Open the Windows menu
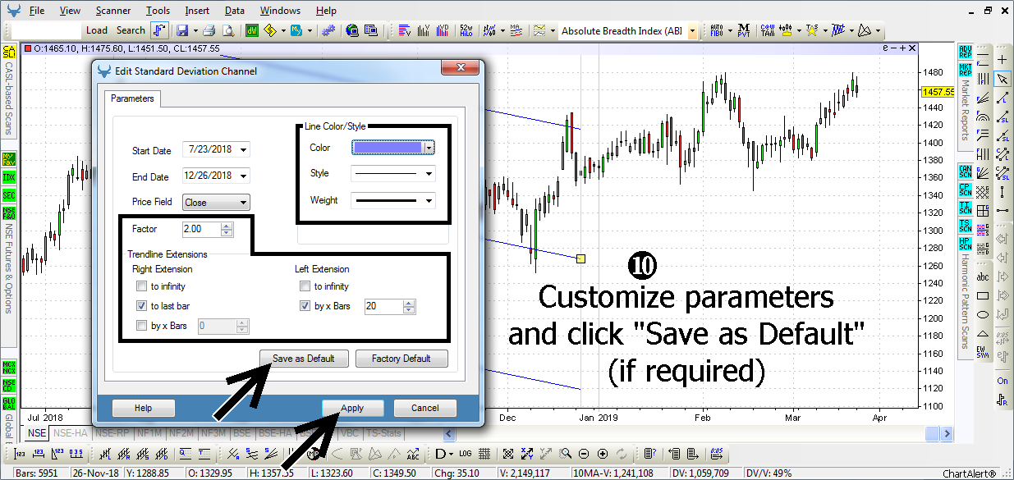The height and width of the screenshot is (480, 1014). pyautogui.click(x=280, y=11)
